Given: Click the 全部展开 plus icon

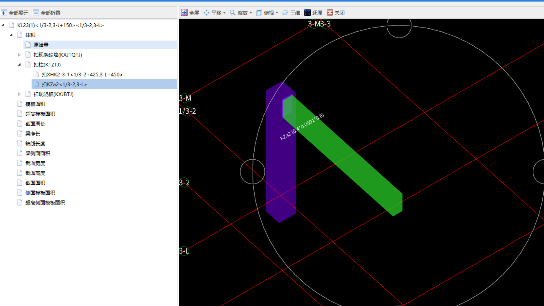Looking at the screenshot, I should [4, 13].
